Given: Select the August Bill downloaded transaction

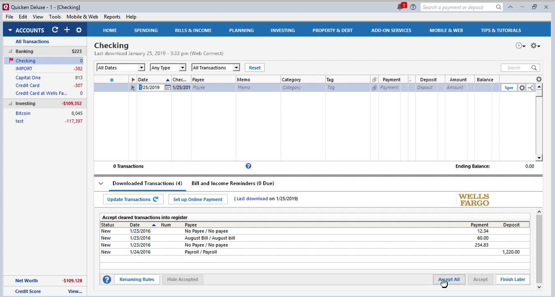Looking at the screenshot, I should point(315,238).
